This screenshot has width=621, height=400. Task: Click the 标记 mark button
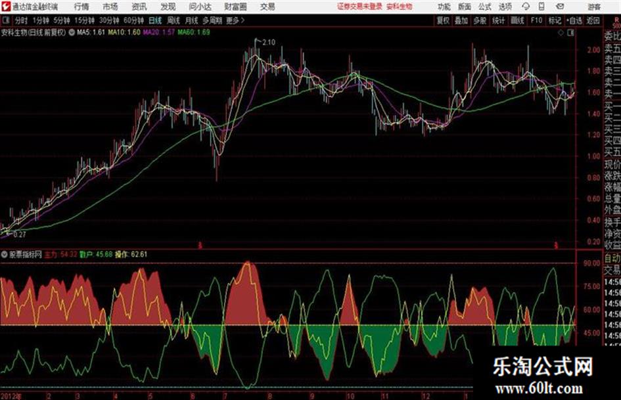pyautogui.click(x=555, y=20)
